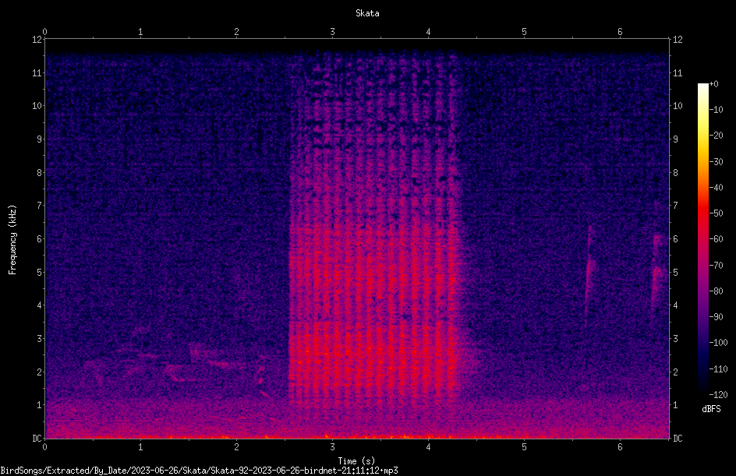Click the "-60" colorbar level label
Screen dimensions: 736x476
(x=716, y=239)
